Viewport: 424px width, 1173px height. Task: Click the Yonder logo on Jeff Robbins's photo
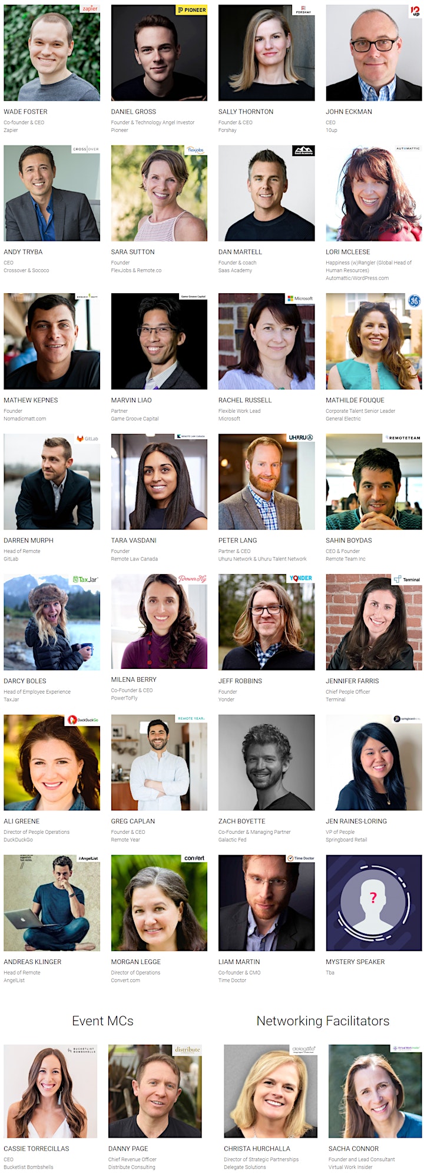click(300, 578)
